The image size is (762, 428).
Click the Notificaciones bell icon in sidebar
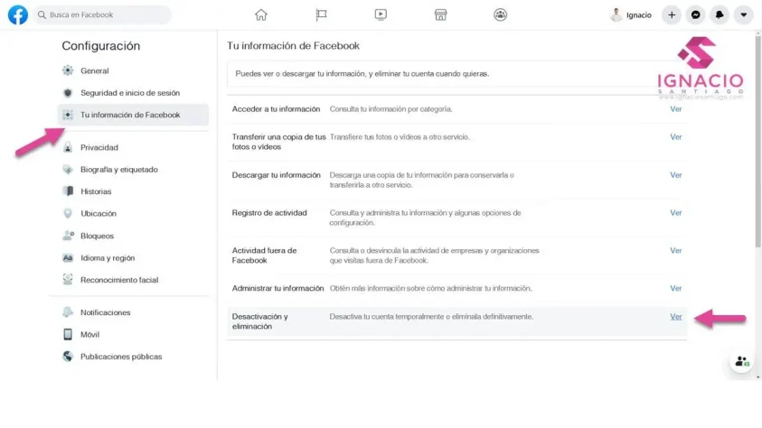(x=68, y=312)
